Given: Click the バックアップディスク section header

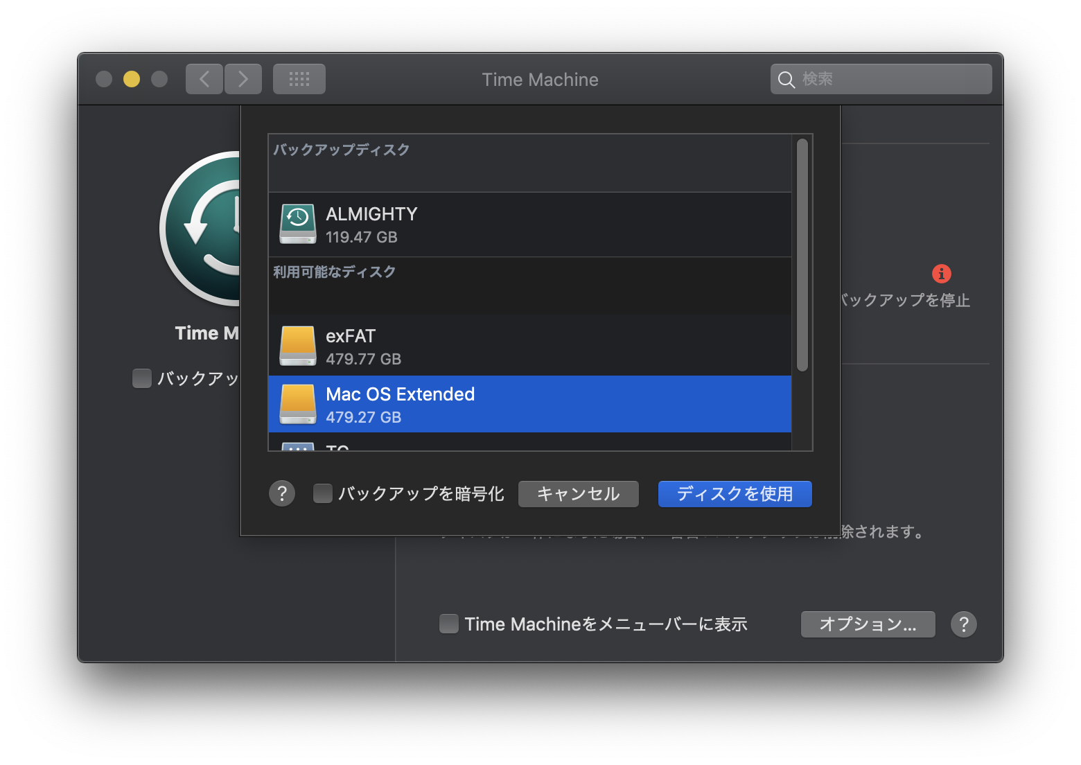Looking at the screenshot, I should tap(342, 150).
